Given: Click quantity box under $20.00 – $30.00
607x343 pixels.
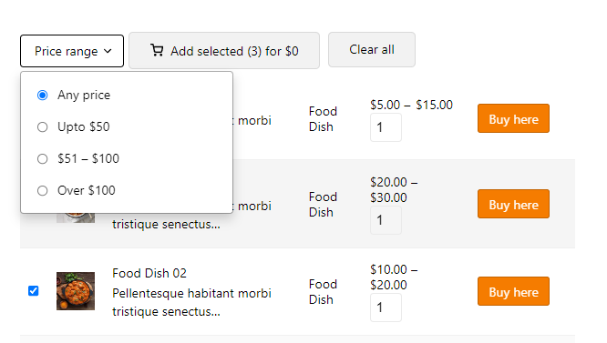Looking at the screenshot, I should pyautogui.click(x=386, y=220).
